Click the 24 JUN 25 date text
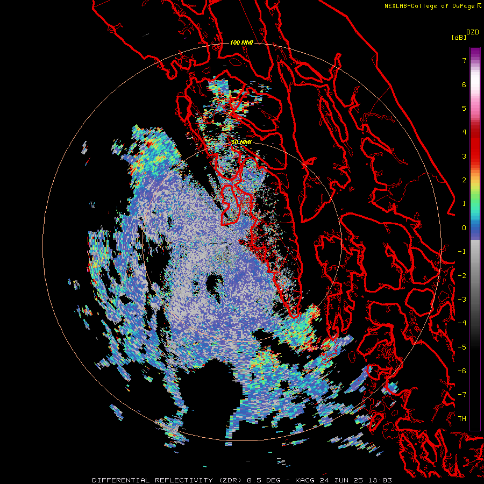 [341, 480]
